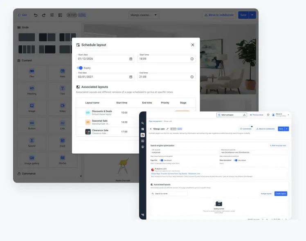This screenshot has height=241, width=306.
Task: Select the Clearance Sale layout row
Action: 108,132
